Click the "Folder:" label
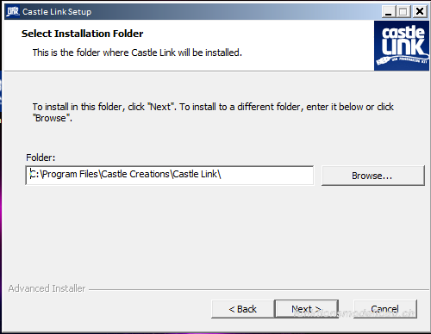 (x=41, y=158)
